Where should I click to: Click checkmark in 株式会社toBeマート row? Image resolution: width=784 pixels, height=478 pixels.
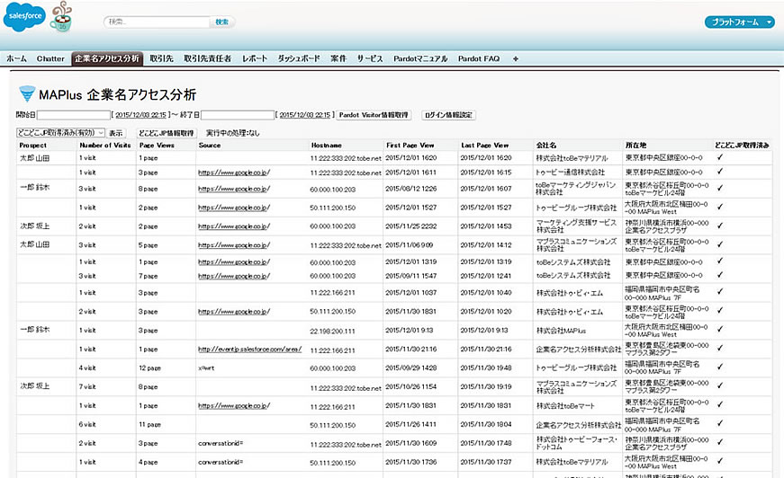[720, 404]
